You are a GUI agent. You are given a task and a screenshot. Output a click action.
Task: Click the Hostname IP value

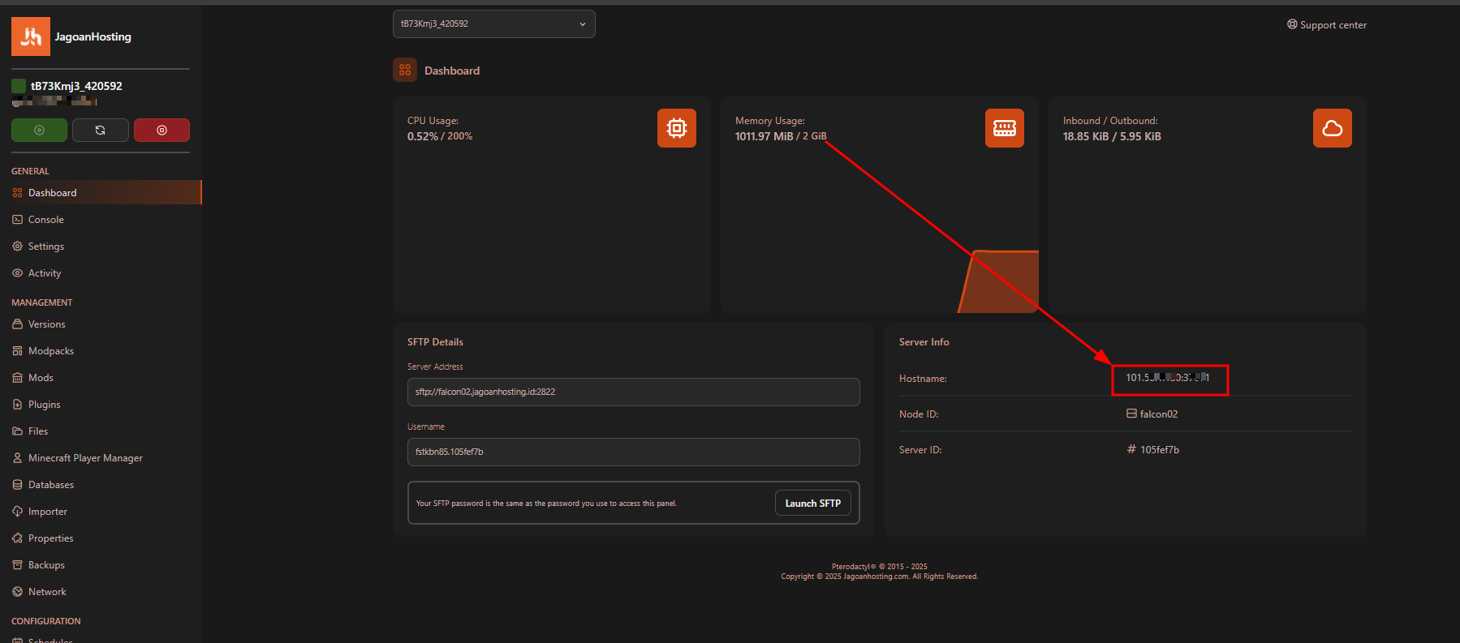[x=1167, y=377]
